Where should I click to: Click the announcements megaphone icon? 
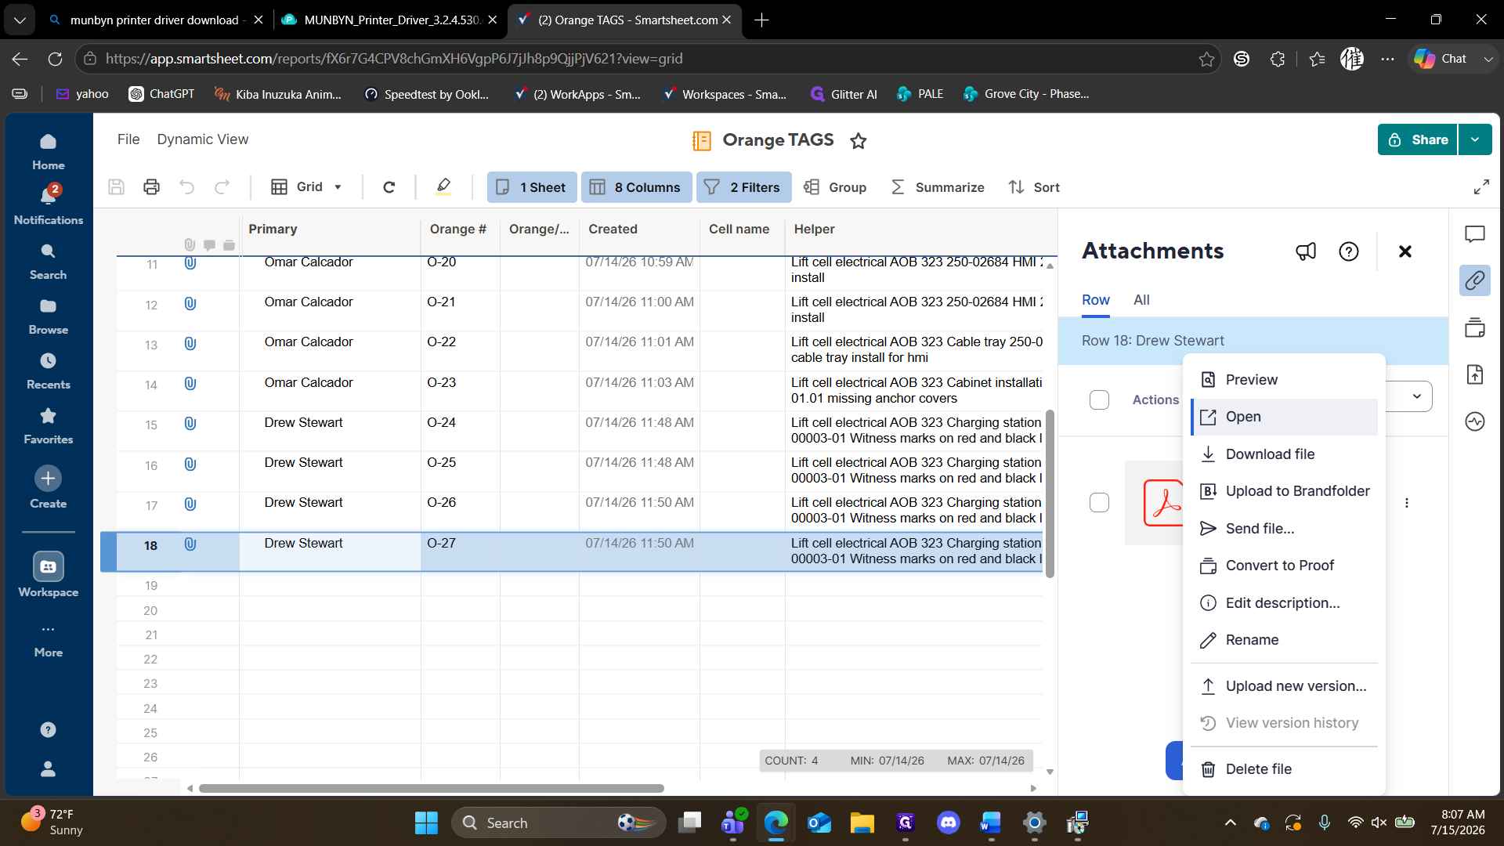tap(1306, 251)
